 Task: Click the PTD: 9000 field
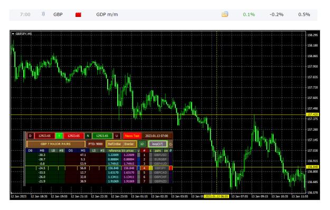click(96, 144)
